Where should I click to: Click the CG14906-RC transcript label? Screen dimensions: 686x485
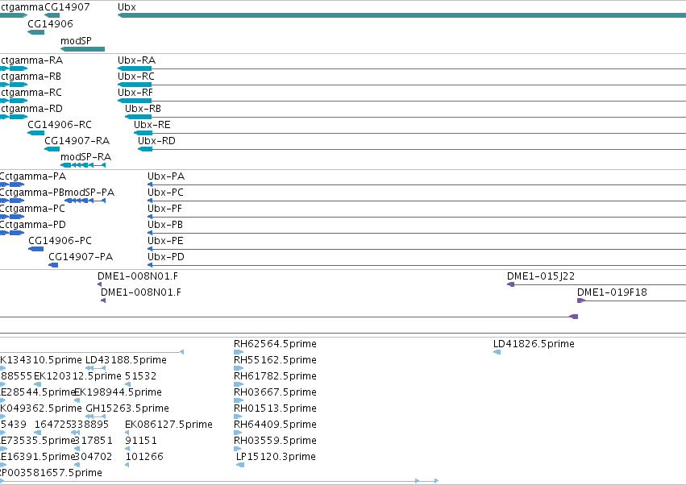pyautogui.click(x=60, y=125)
